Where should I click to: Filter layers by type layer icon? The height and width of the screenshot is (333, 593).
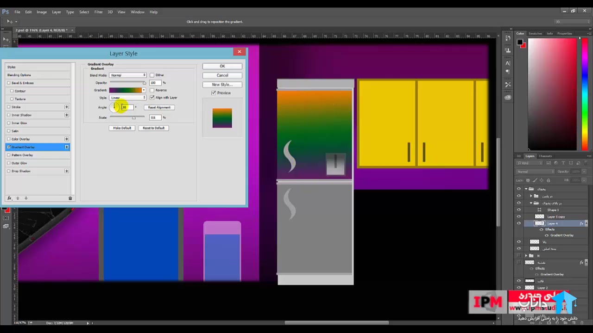point(563,163)
